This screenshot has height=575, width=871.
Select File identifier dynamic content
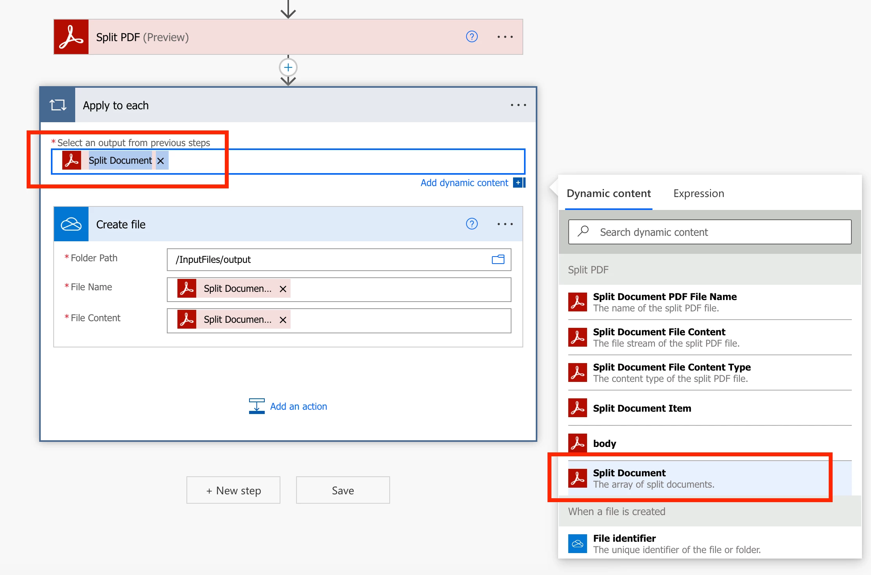(624, 543)
